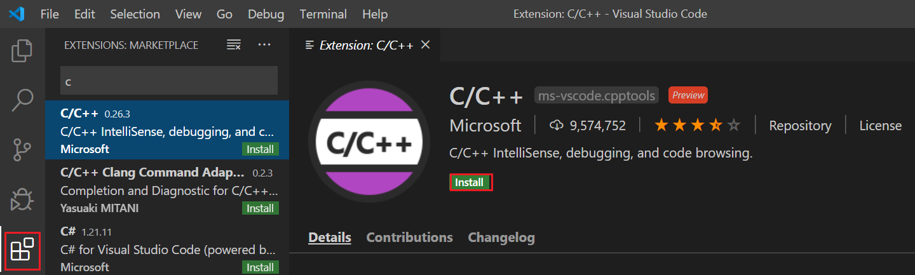Switch to the Contributions tab
The height and width of the screenshot is (275, 915).
pos(410,238)
